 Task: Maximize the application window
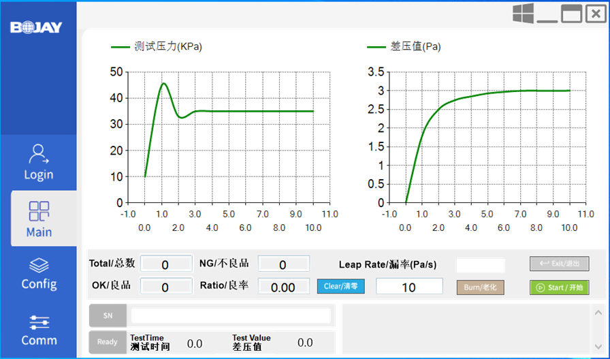571,14
